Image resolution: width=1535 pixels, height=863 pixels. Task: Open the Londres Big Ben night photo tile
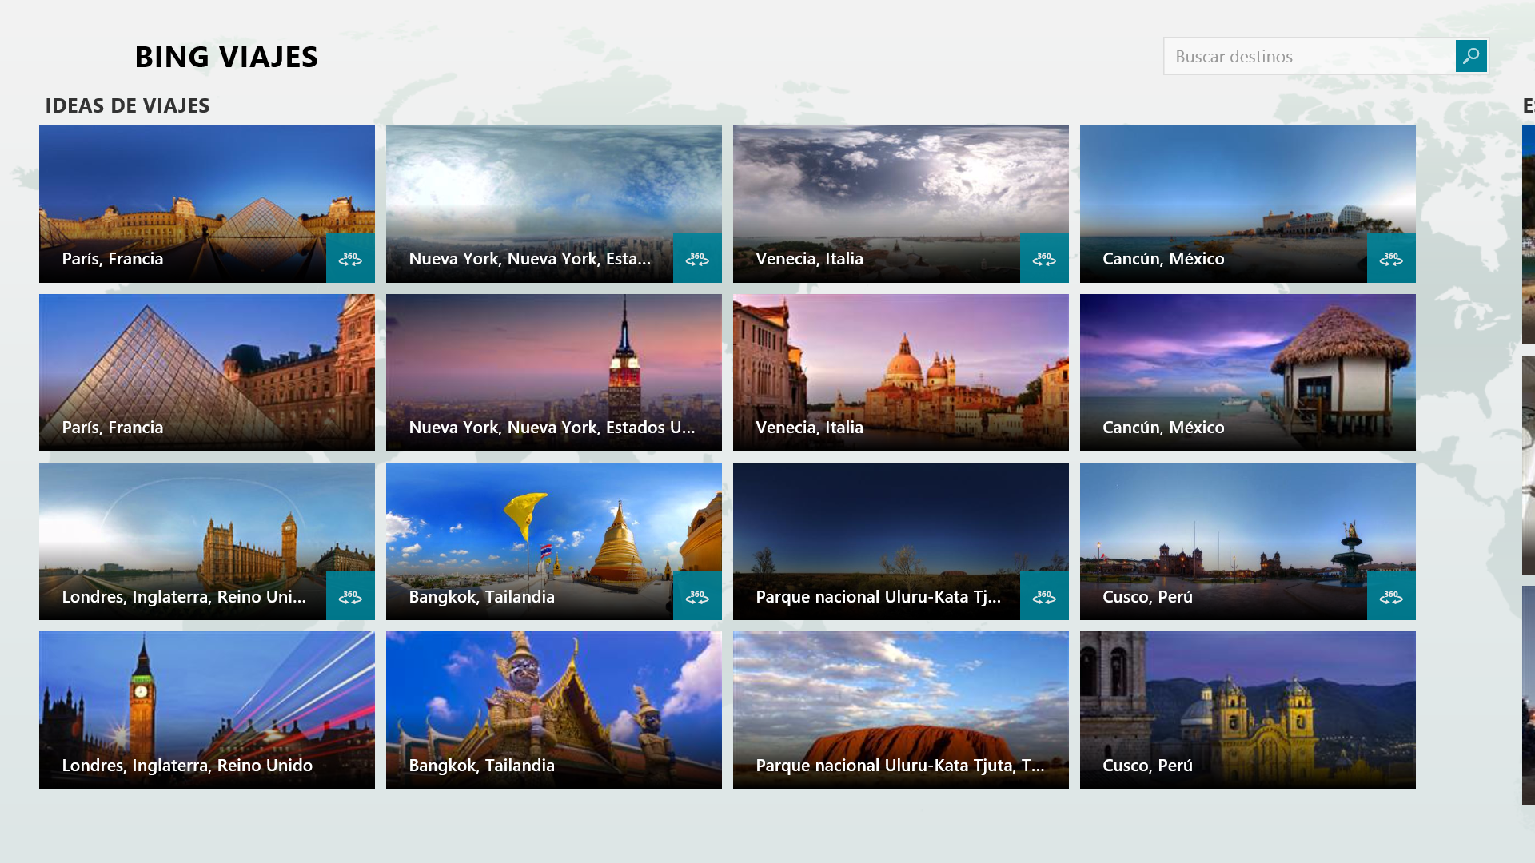[206, 710]
